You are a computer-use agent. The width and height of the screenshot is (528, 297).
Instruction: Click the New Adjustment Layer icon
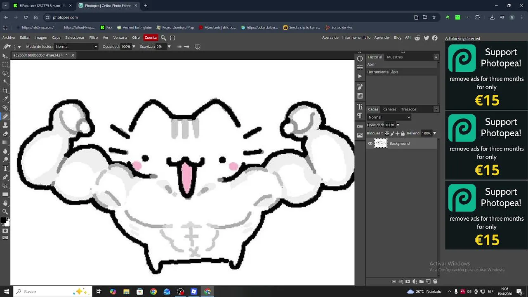pos(415,281)
